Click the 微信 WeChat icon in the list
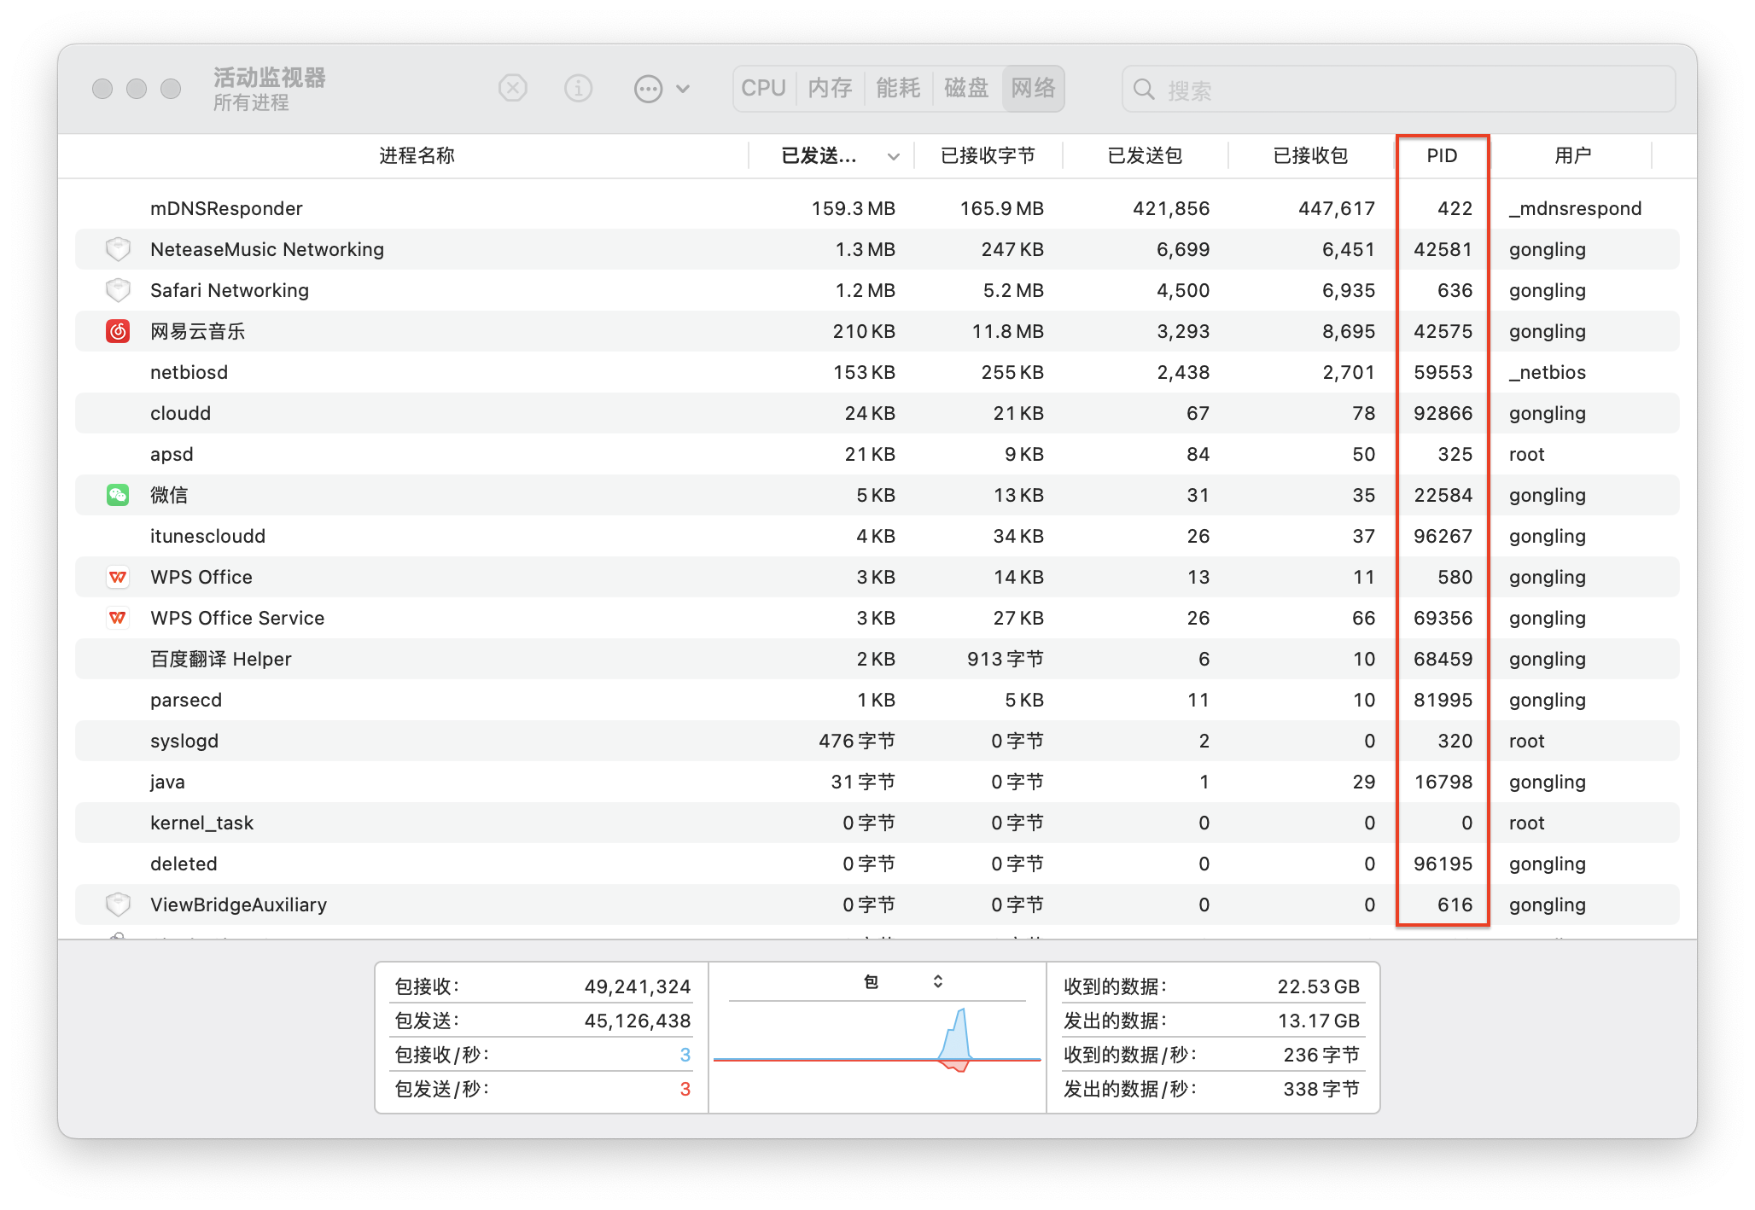Image resolution: width=1755 pixels, height=1210 pixels. pos(118,495)
